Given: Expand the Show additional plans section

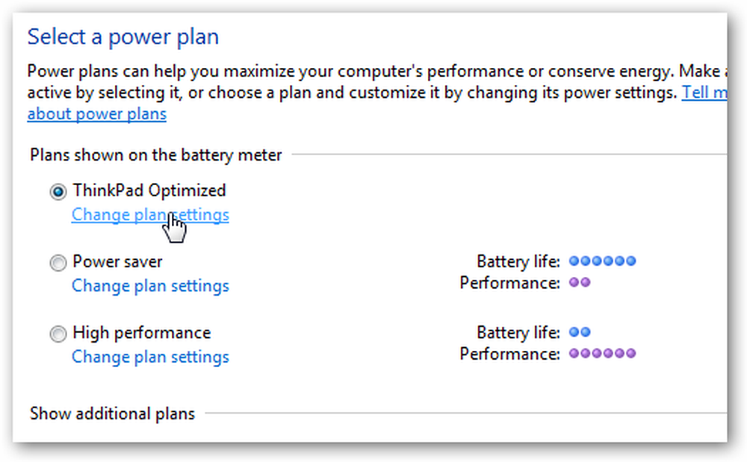Looking at the screenshot, I should click(x=113, y=413).
